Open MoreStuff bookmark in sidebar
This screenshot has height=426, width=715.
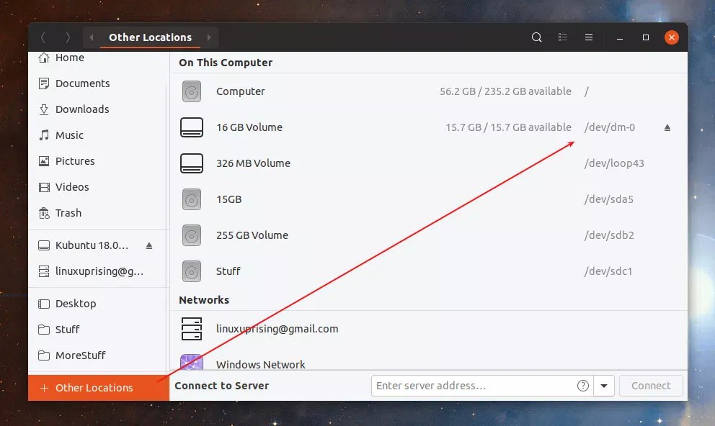point(98,355)
